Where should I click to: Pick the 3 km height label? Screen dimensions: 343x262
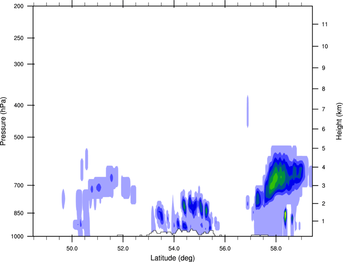point(324,185)
